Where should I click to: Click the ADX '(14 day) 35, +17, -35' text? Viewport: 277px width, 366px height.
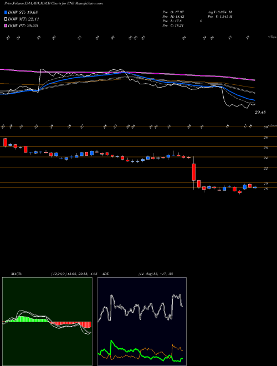(156, 274)
